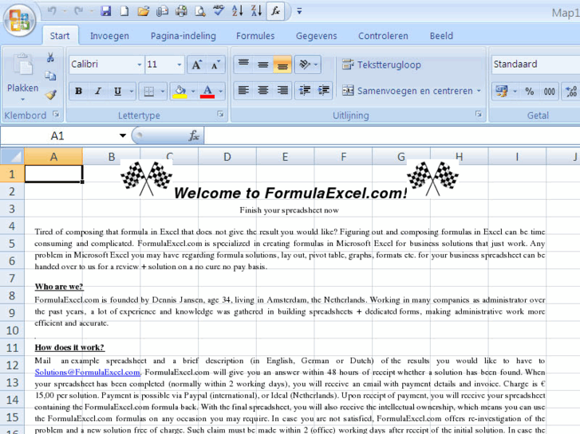Click the Copy icon in Klembord group

[x=50, y=76]
